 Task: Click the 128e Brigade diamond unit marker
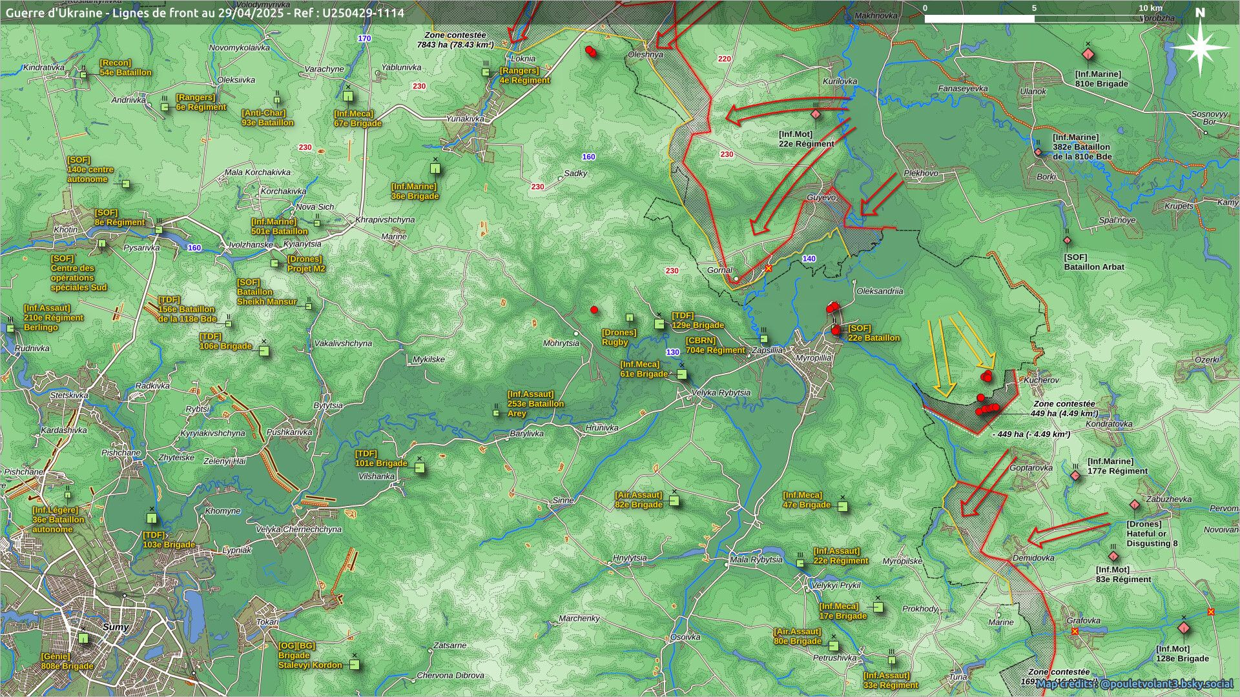[1183, 628]
